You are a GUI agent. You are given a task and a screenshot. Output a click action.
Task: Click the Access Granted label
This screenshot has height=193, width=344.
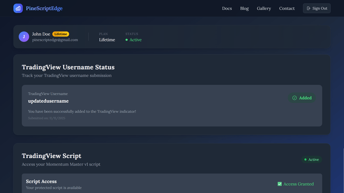tap(299, 184)
